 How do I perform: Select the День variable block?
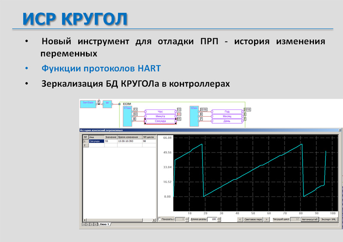(227, 121)
